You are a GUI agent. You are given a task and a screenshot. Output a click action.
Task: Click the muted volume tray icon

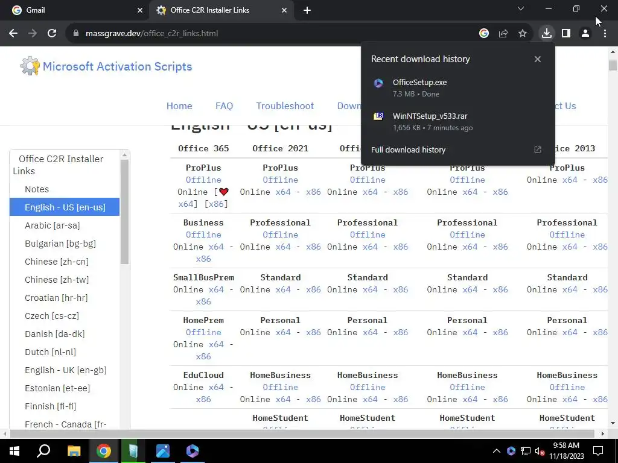coord(540,451)
